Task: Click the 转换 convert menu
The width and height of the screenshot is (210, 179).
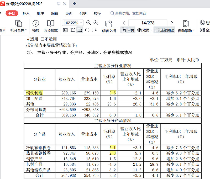Action: [x=97, y=13]
